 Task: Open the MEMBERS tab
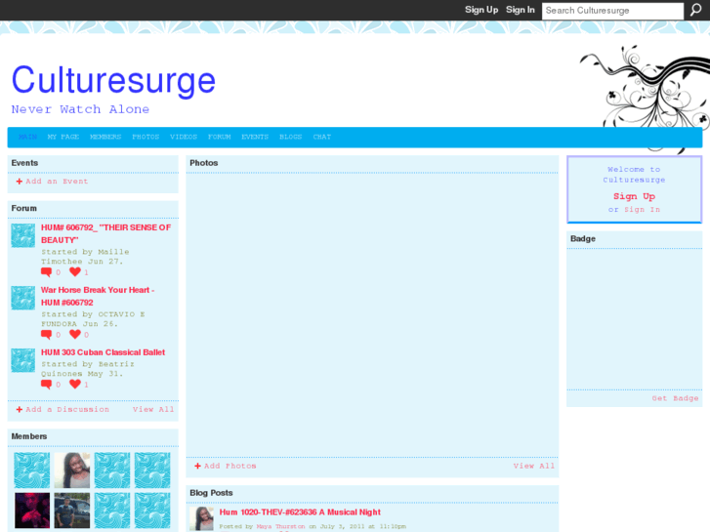[105, 137]
